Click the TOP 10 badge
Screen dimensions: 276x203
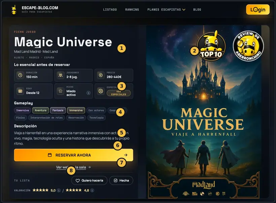pyautogui.click(x=211, y=46)
